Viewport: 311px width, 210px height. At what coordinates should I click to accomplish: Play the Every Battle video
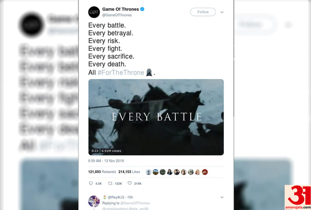point(156,117)
